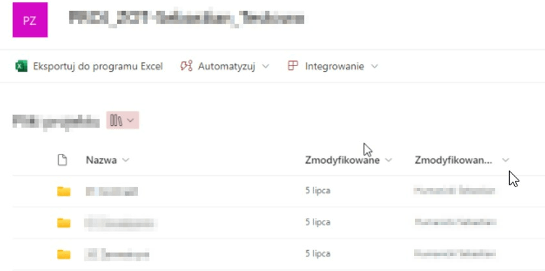Screen dimensions: 545x271
Task: Expand the Integrowanie dropdown chevron
Action: pyautogui.click(x=374, y=66)
